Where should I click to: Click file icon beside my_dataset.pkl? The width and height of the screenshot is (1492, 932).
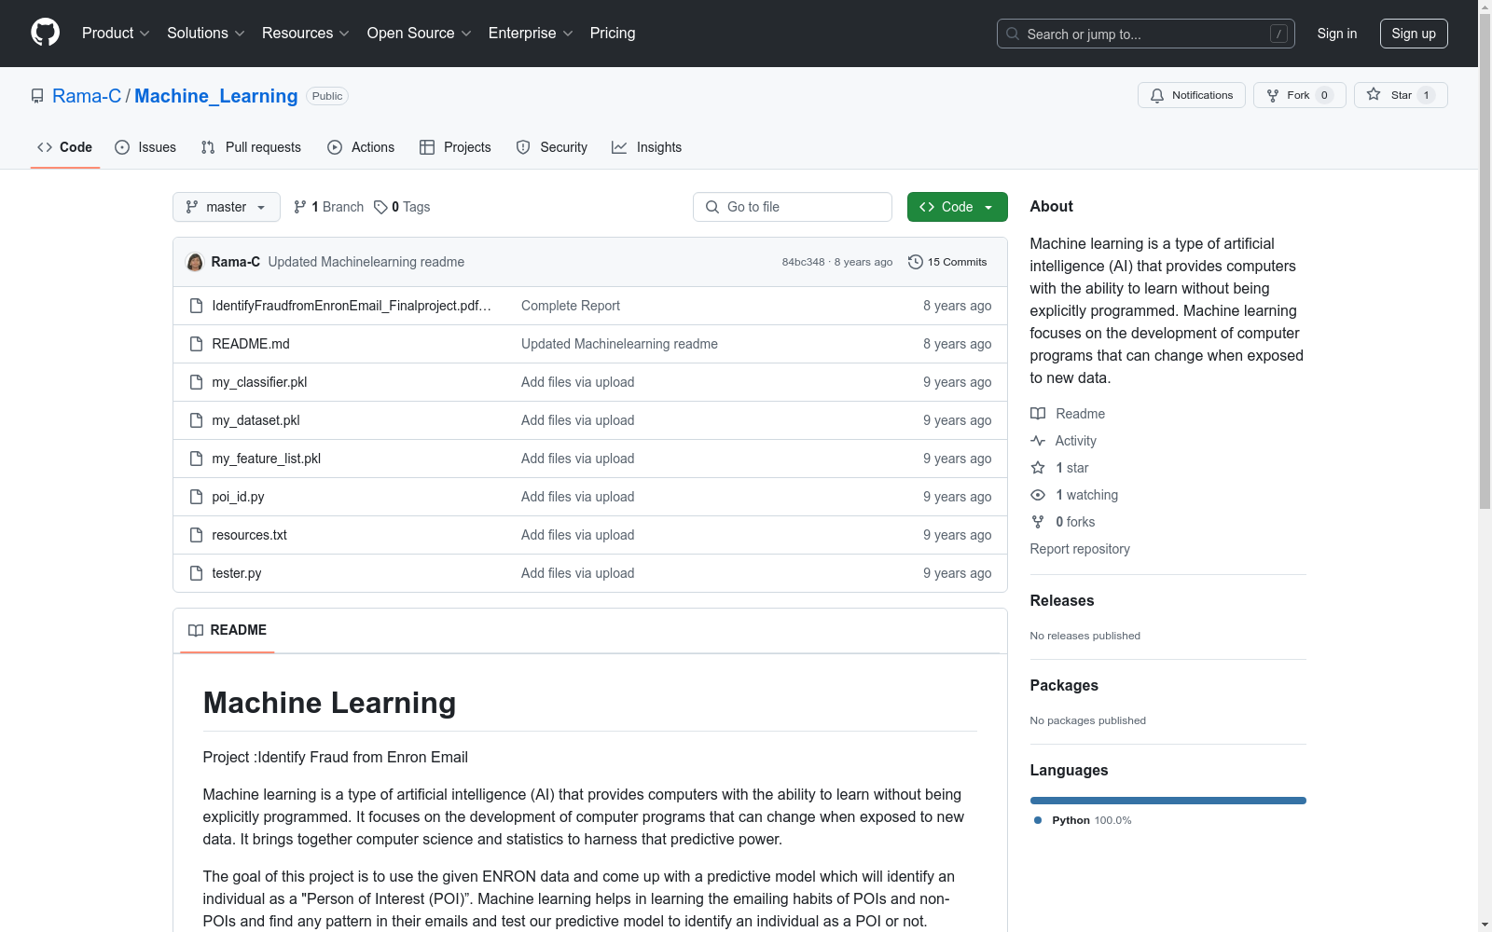[x=196, y=420]
